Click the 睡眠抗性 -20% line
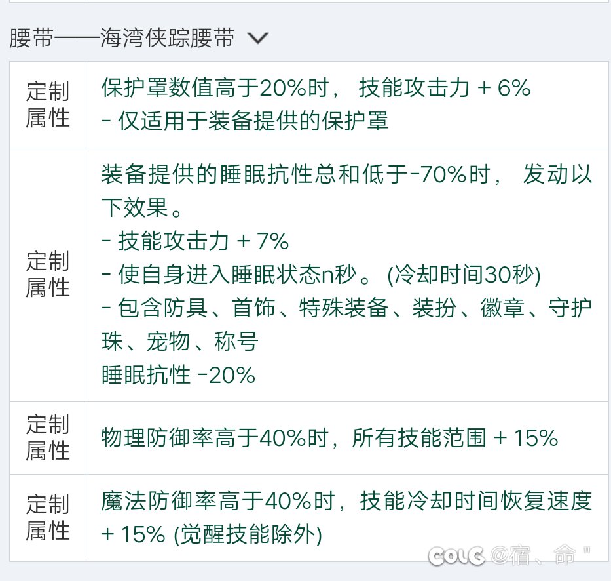This screenshot has width=611, height=581. point(178,375)
